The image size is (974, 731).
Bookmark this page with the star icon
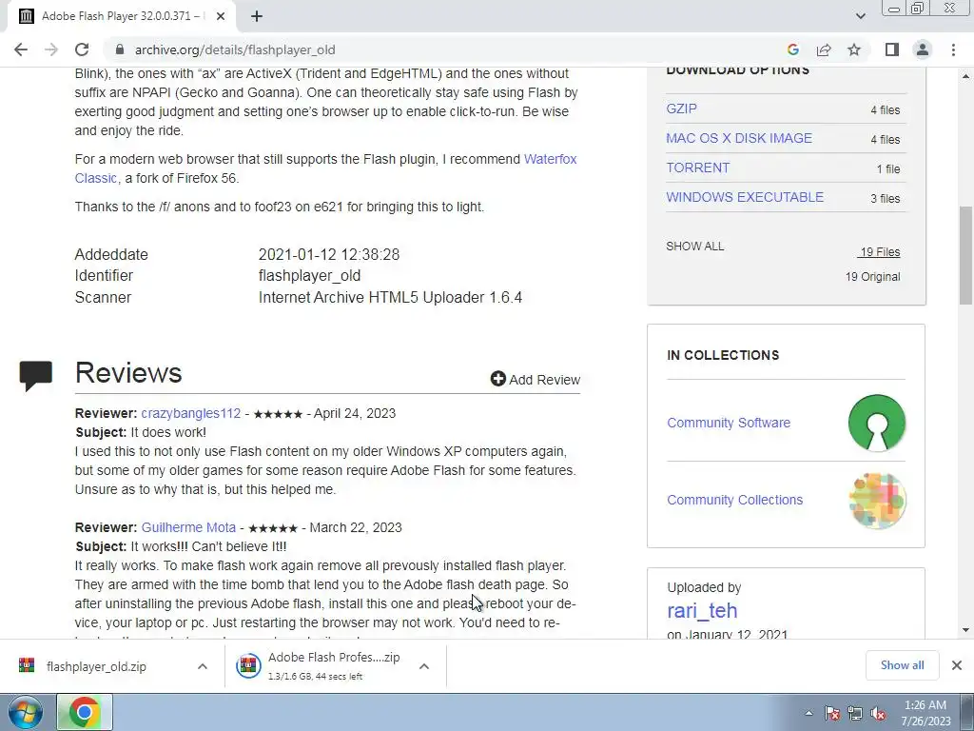(x=854, y=49)
